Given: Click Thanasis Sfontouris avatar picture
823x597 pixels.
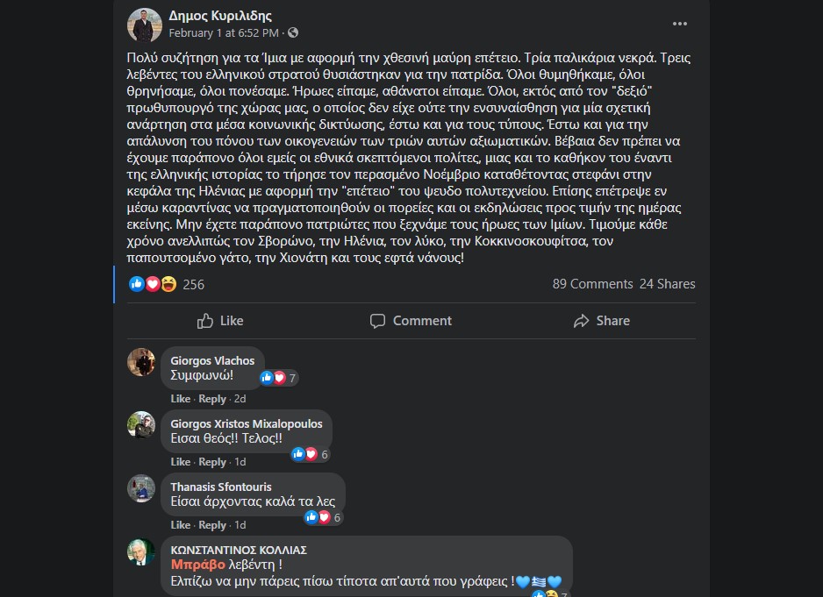Looking at the screenshot, I should click(141, 488).
